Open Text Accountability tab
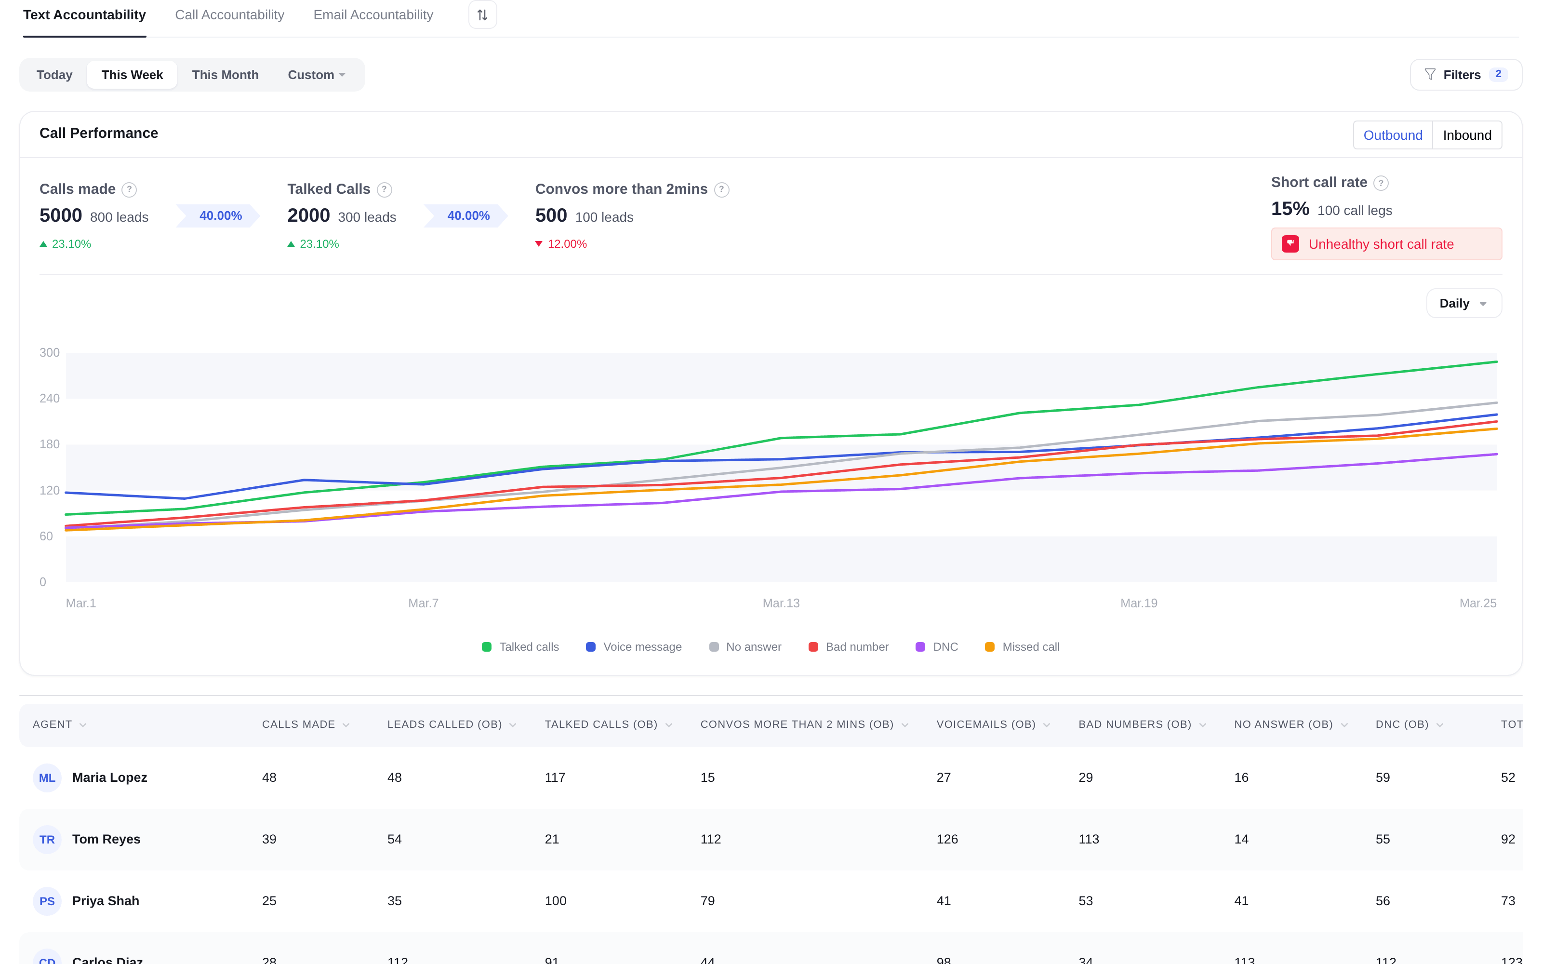This screenshot has height=964, width=1542. click(x=85, y=14)
